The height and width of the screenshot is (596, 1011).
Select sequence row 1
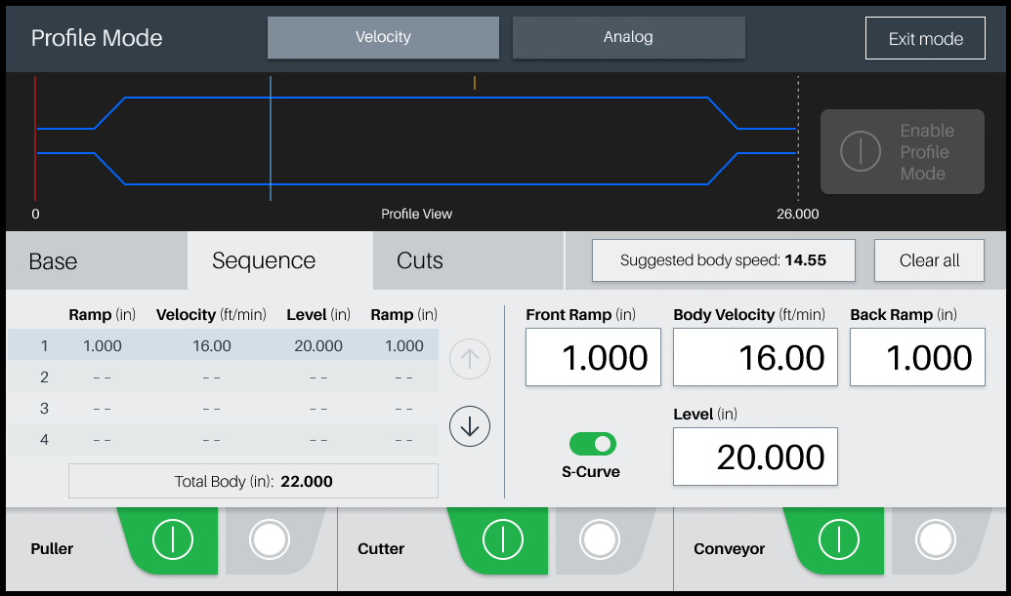tap(223, 345)
